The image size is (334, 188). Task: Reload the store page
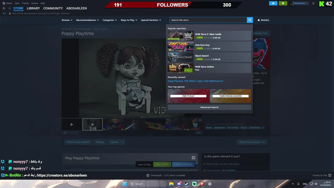point(4,13)
